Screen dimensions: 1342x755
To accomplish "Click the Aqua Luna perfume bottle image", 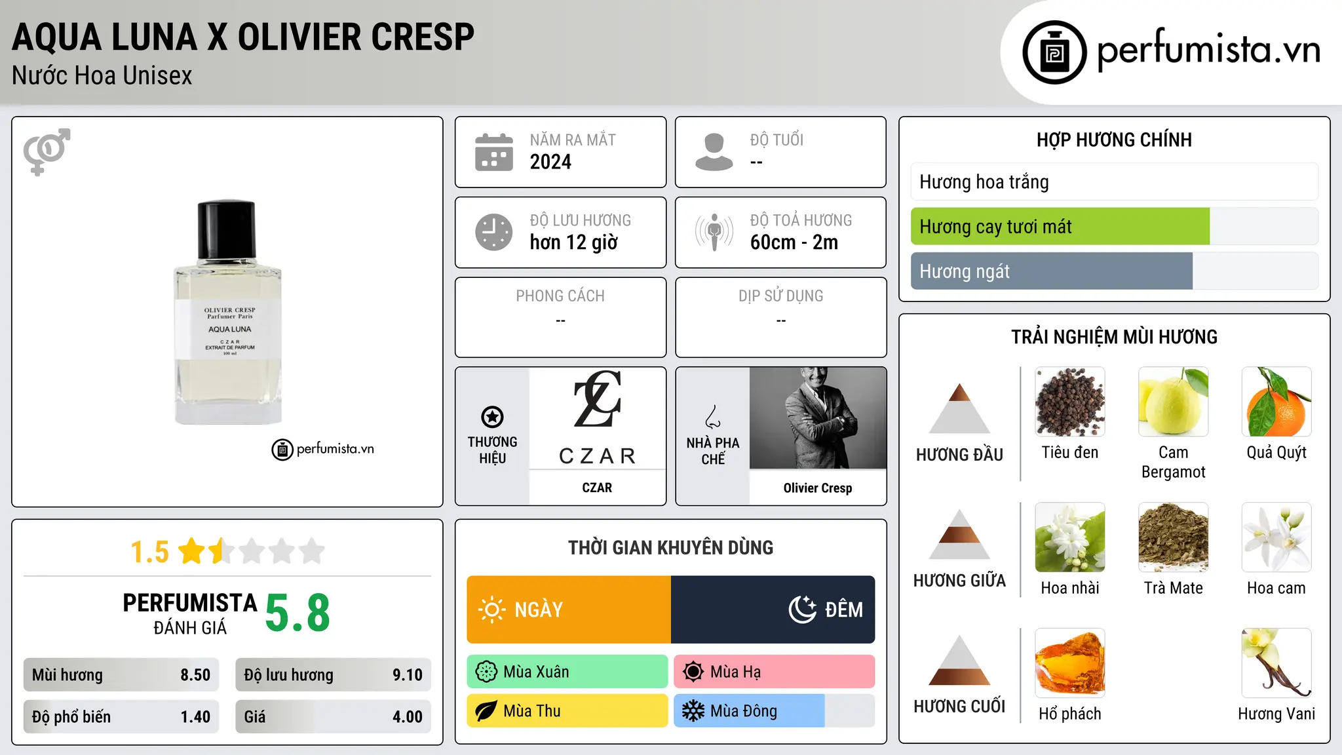I will 227,312.
